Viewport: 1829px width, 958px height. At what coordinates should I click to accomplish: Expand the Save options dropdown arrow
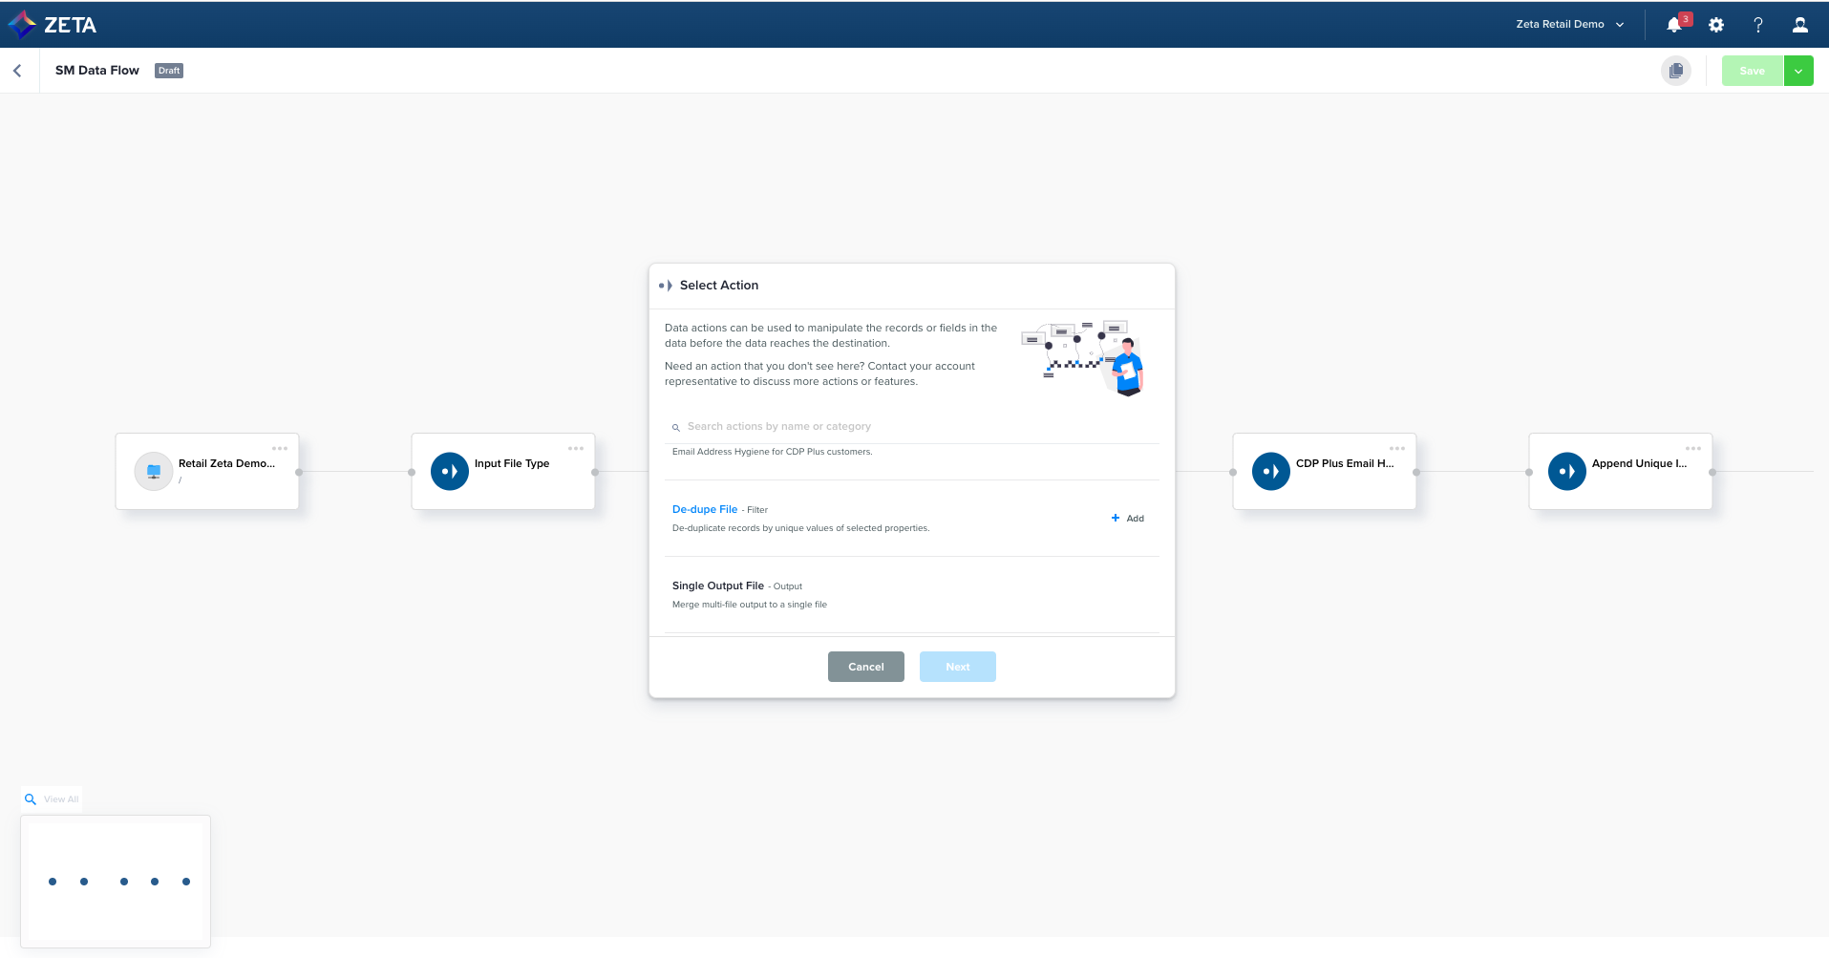1798,71
